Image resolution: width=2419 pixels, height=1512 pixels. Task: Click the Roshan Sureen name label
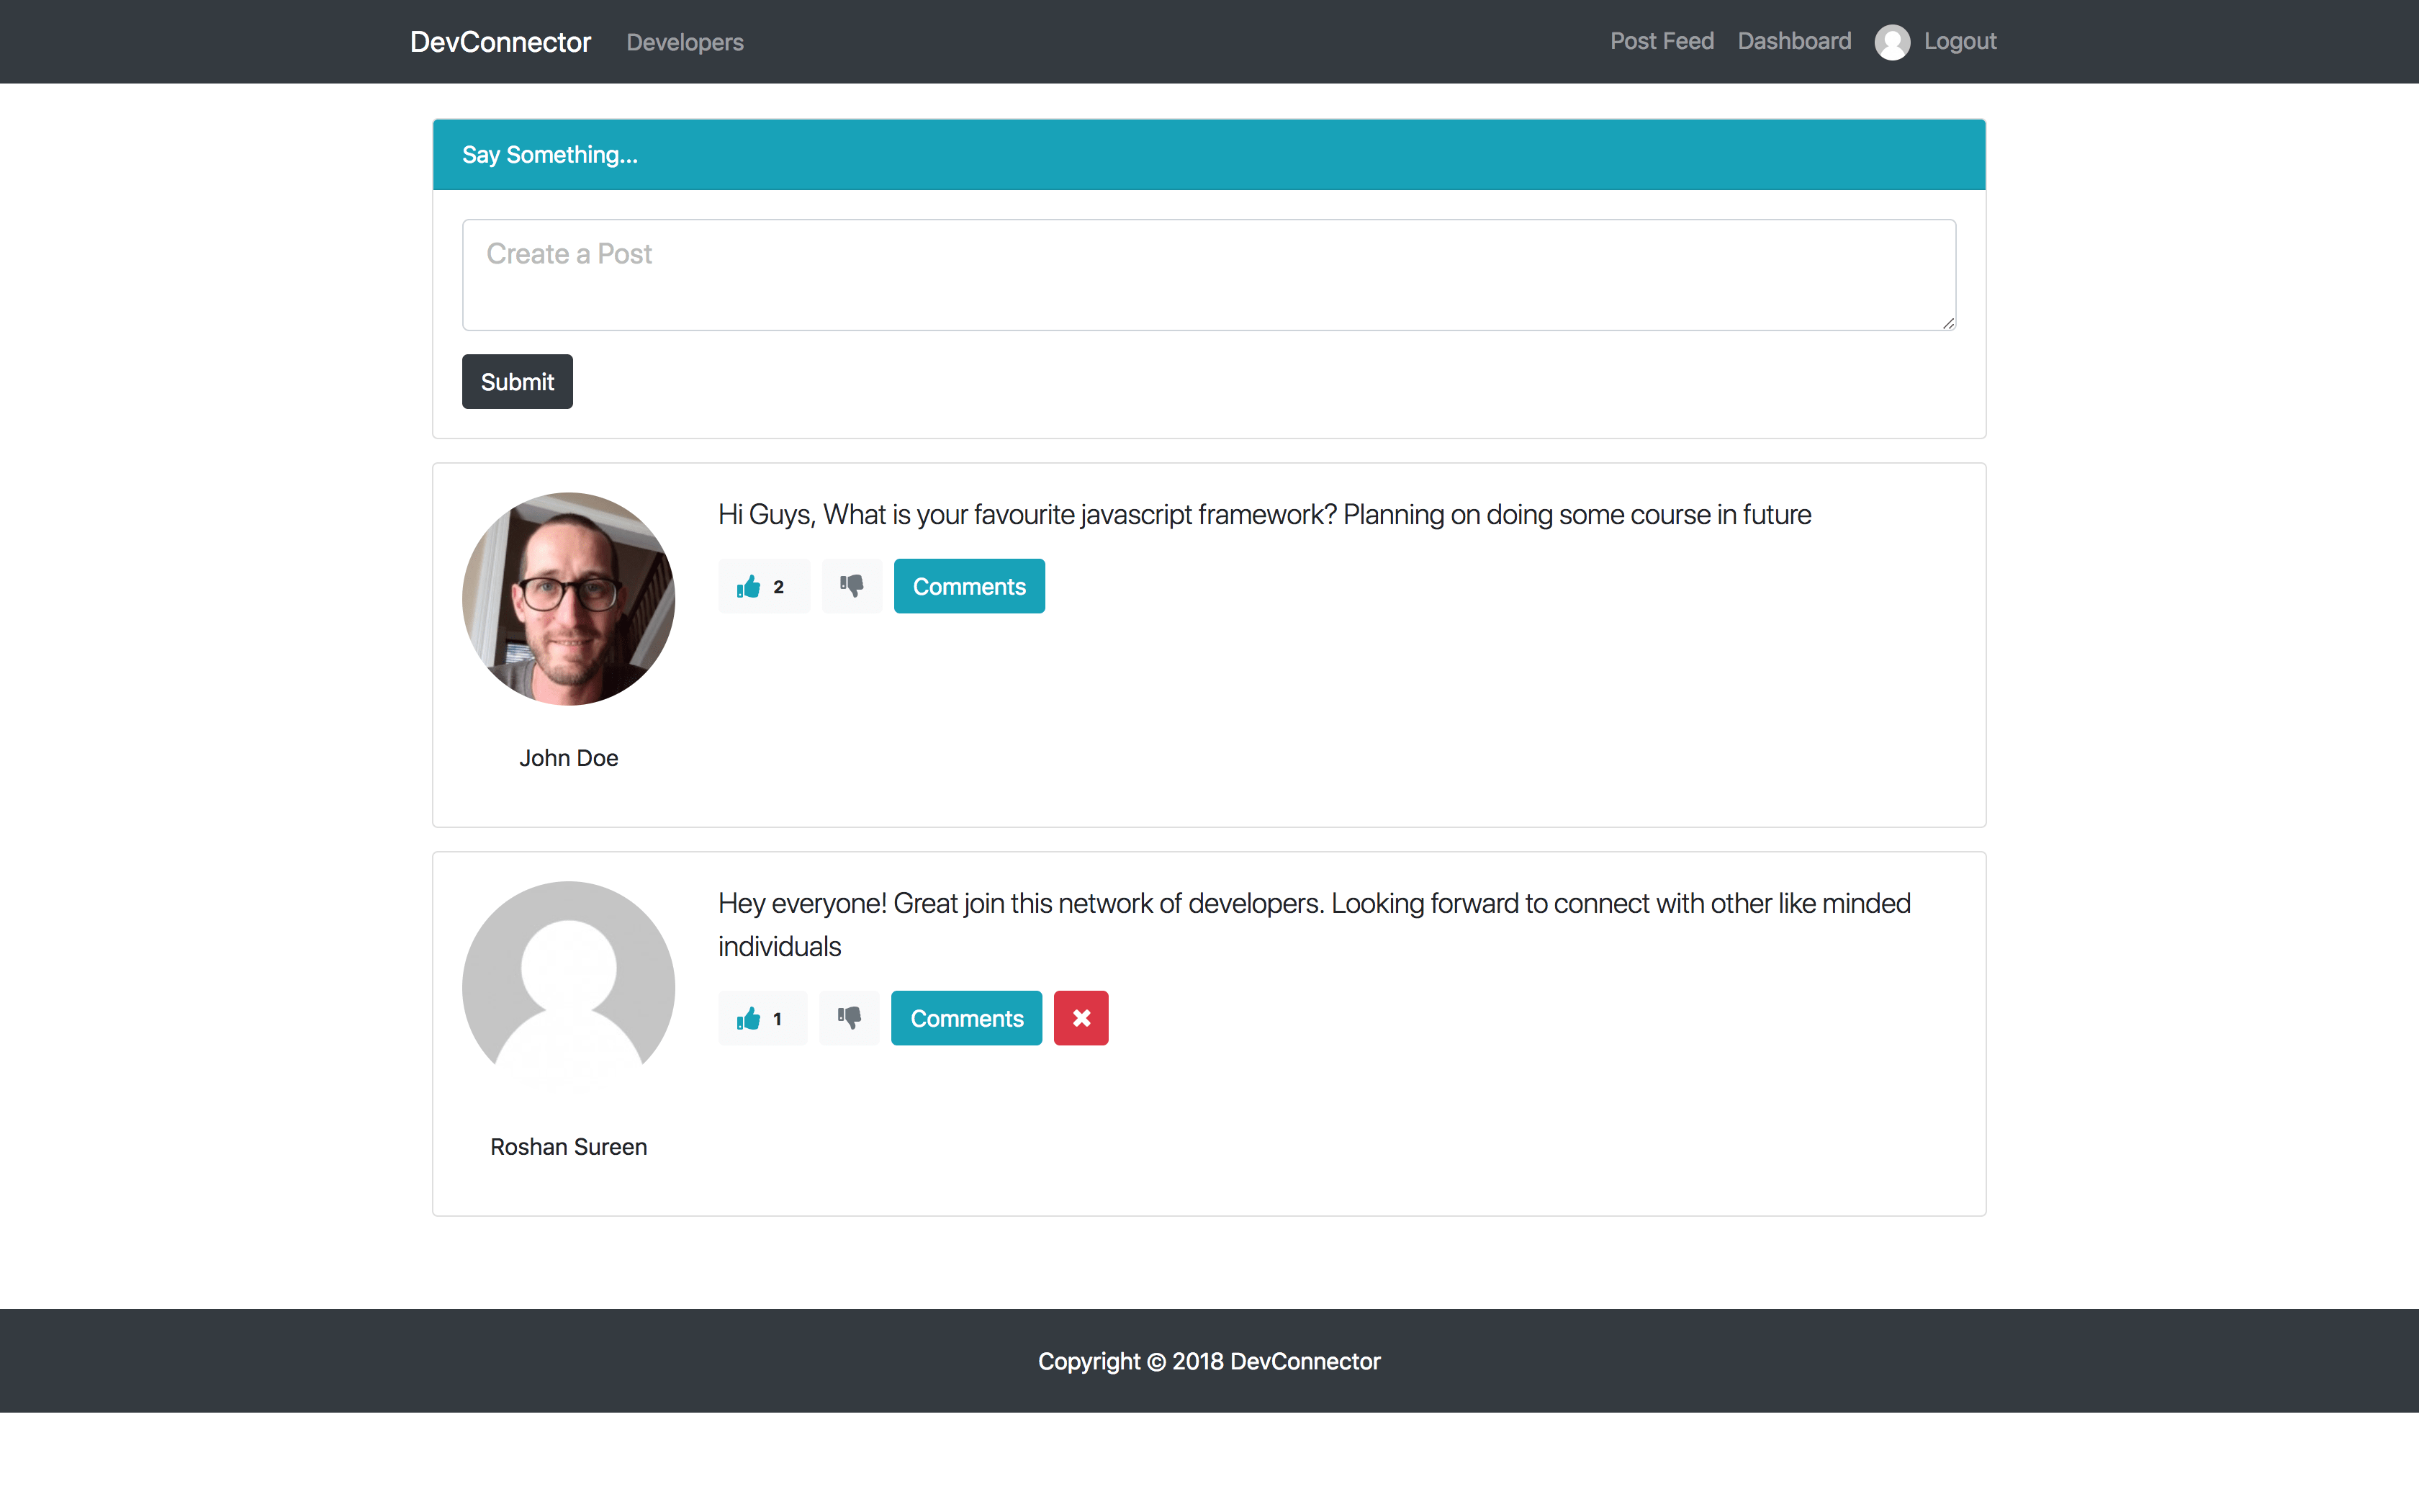click(568, 1147)
